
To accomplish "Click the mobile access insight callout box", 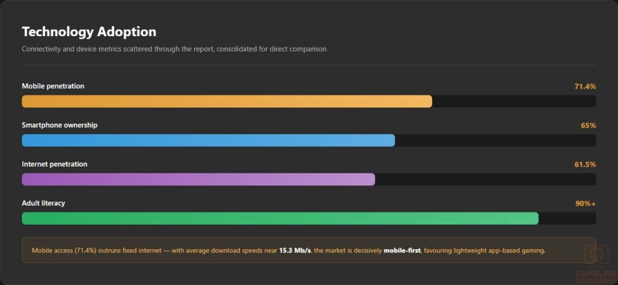I will tap(308, 250).
